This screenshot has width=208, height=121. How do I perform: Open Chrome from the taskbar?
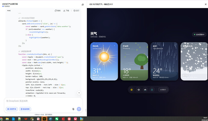click(x=1, y=119)
